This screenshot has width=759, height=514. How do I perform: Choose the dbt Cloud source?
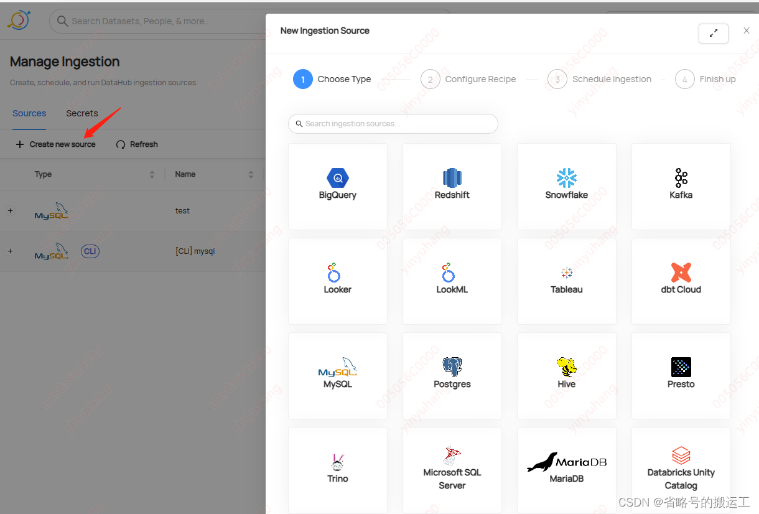(x=681, y=281)
